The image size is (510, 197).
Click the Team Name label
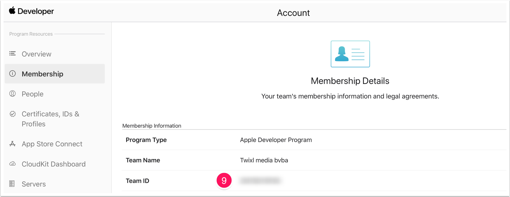pyautogui.click(x=143, y=160)
